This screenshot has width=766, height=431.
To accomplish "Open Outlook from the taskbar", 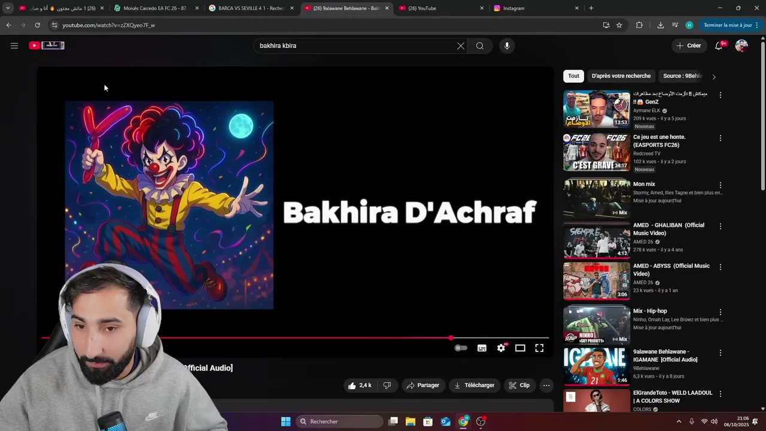I will 446,421.
